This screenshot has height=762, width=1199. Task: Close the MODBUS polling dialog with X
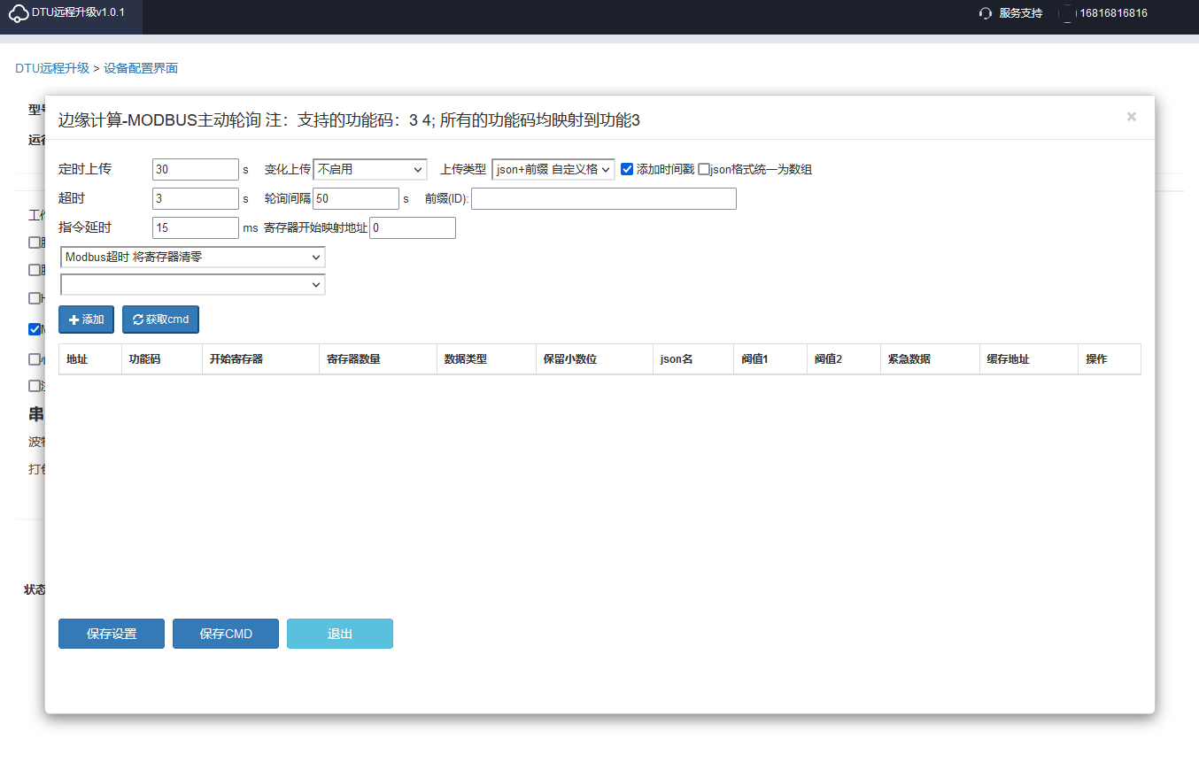point(1131,117)
